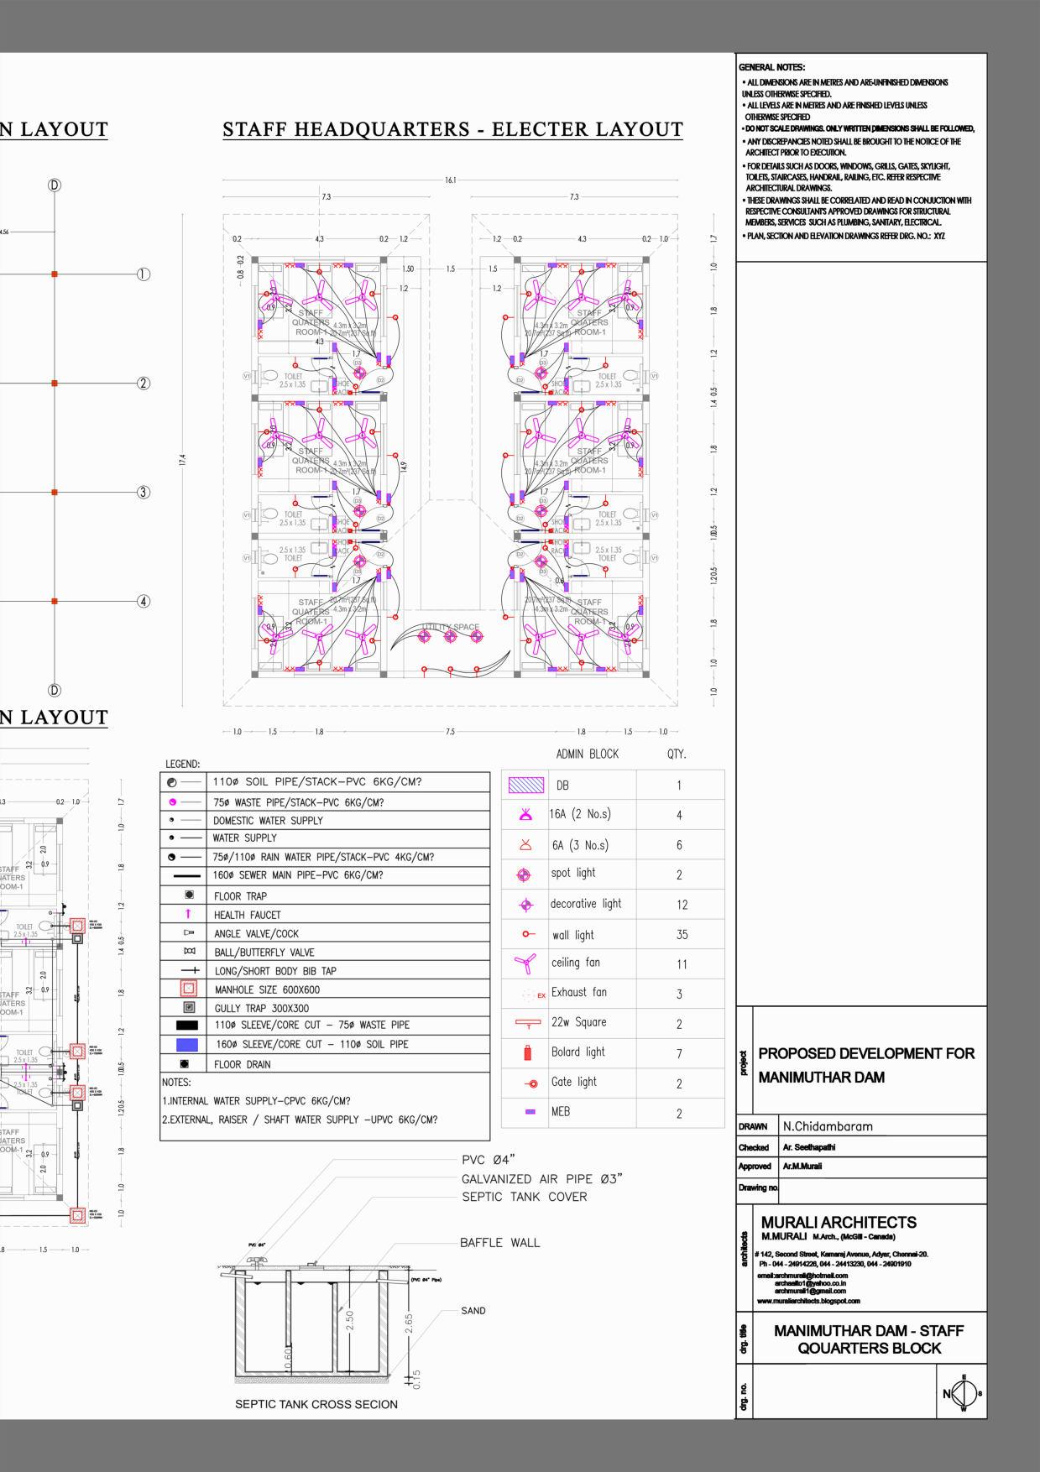Click 'SEPTIC TANK CROSS SECION' caption
Viewport: 1040px width, 1472px height.
coord(316,1404)
